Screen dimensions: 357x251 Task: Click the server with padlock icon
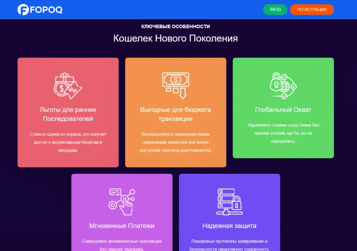229,202
